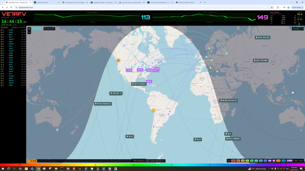The image size is (305, 171).
Task: Select the RS-44 (DOSAAF) satellite label
Action: tap(233, 139)
